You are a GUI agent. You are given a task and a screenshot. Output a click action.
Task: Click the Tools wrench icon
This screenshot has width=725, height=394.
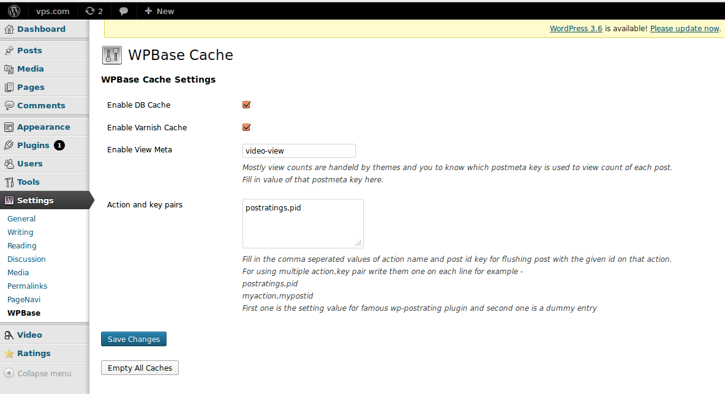point(9,182)
